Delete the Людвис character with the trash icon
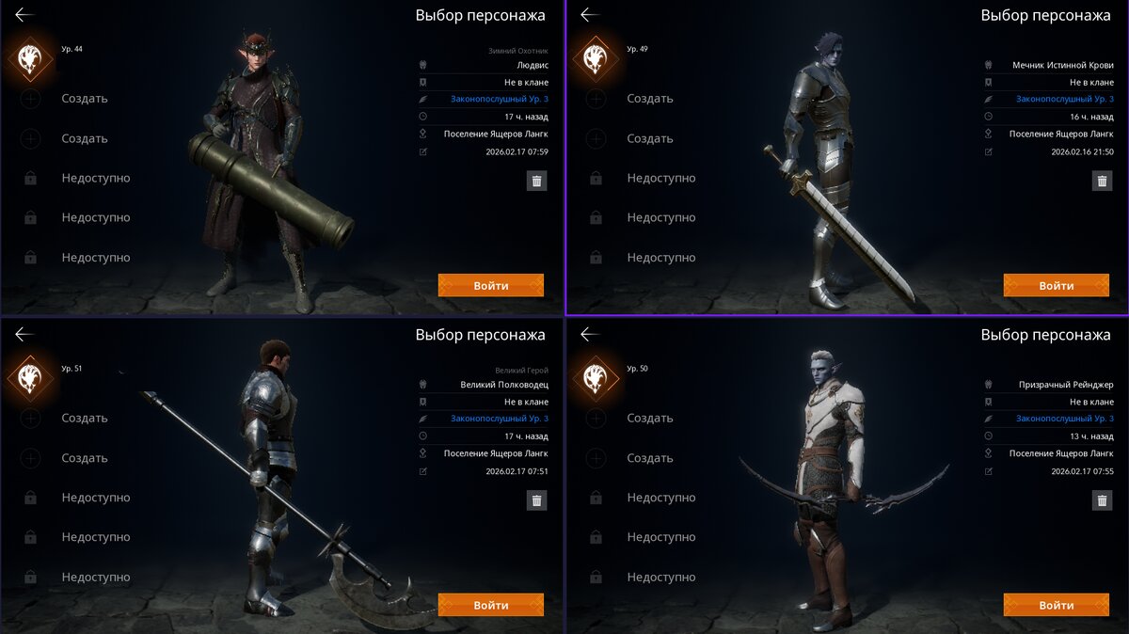Screen dimensions: 1129x634 pos(536,182)
